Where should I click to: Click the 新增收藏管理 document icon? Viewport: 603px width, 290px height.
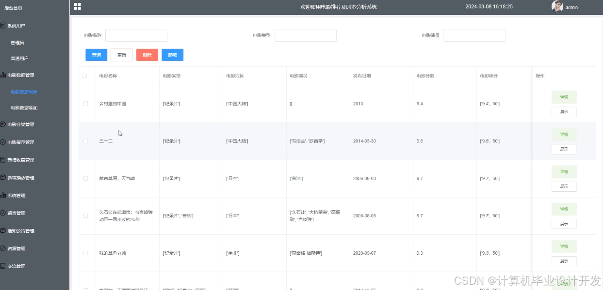pos(3,160)
